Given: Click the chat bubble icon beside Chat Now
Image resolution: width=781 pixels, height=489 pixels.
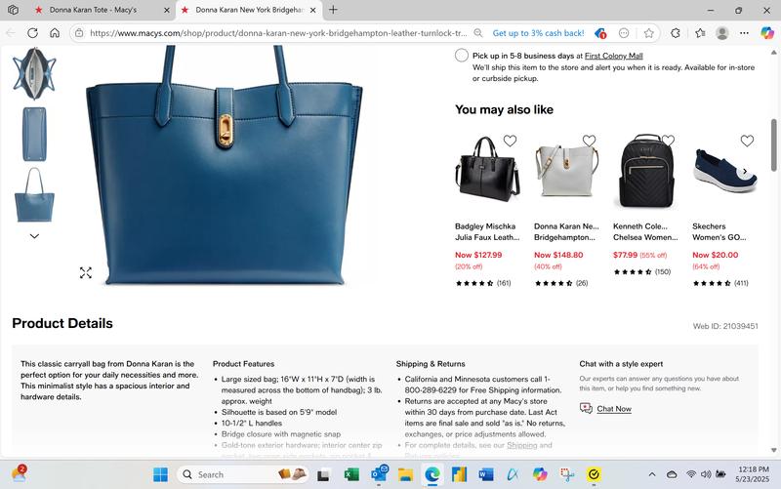Looking at the screenshot, I should pos(586,408).
